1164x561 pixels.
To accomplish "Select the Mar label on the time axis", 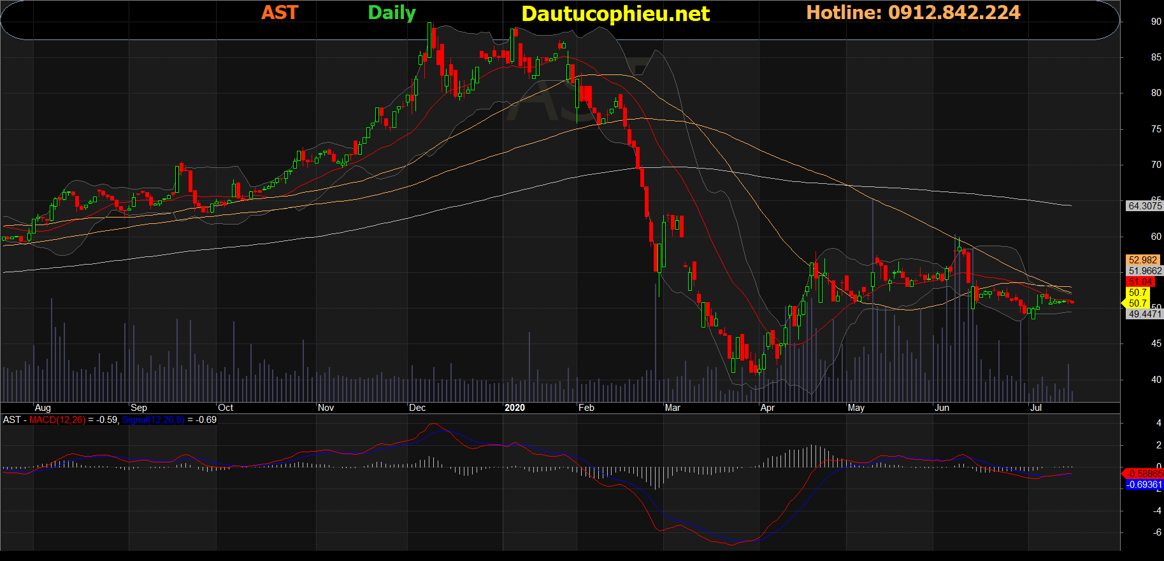I will point(672,408).
